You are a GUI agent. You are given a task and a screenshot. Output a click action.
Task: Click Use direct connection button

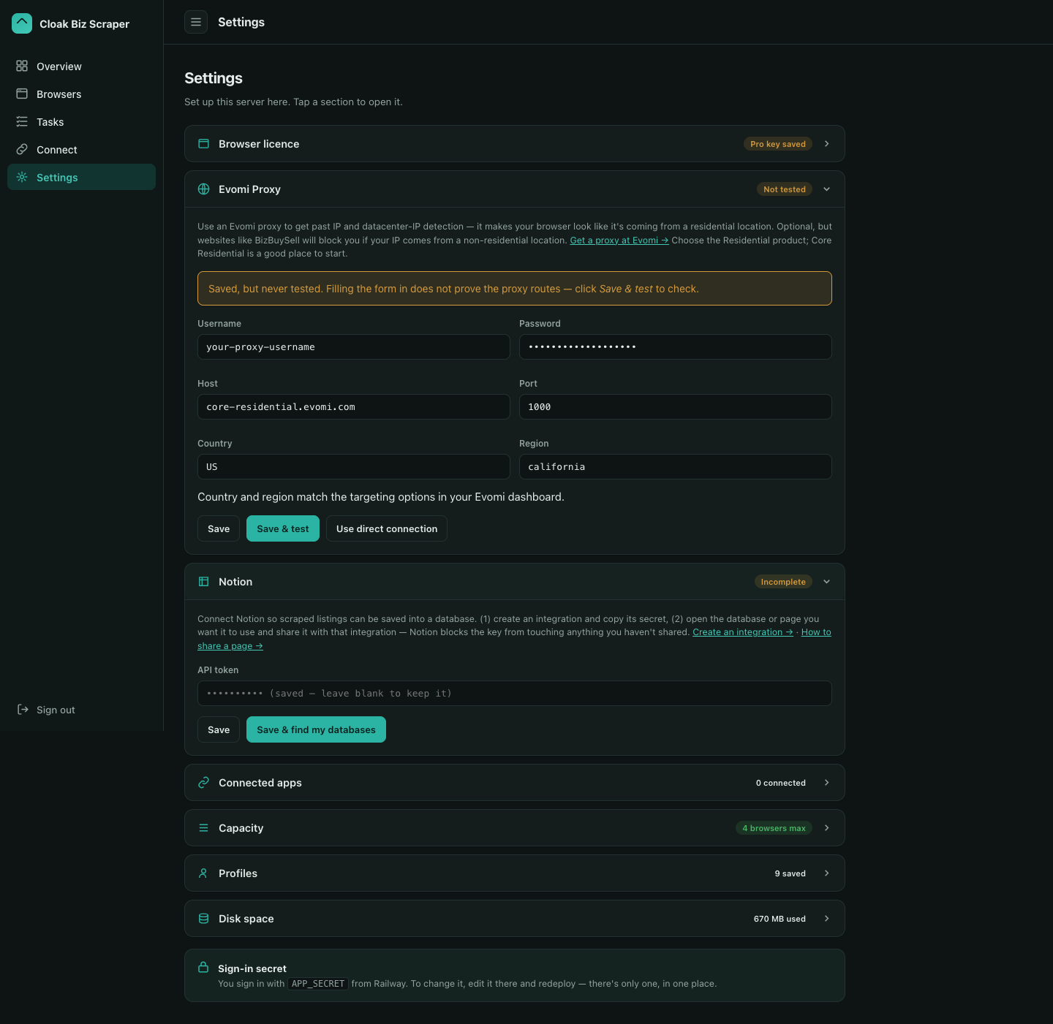(387, 528)
